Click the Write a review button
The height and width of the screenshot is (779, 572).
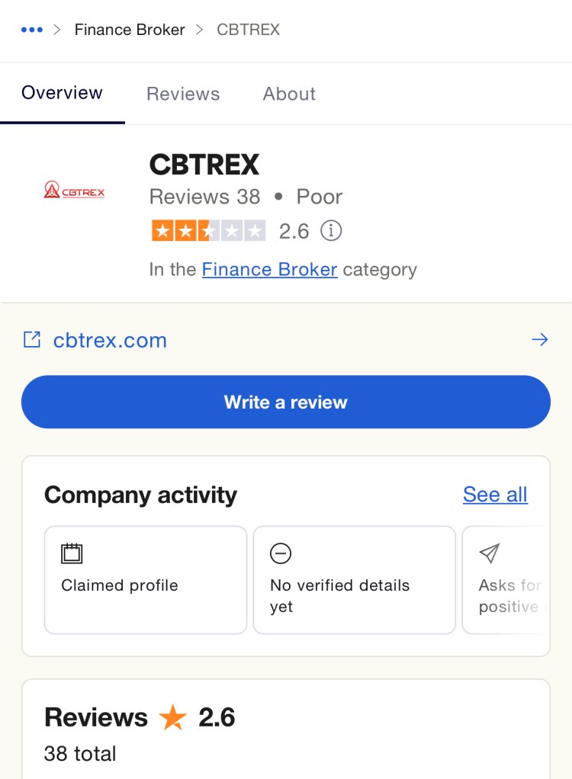pyautogui.click(x=286, y=402)
